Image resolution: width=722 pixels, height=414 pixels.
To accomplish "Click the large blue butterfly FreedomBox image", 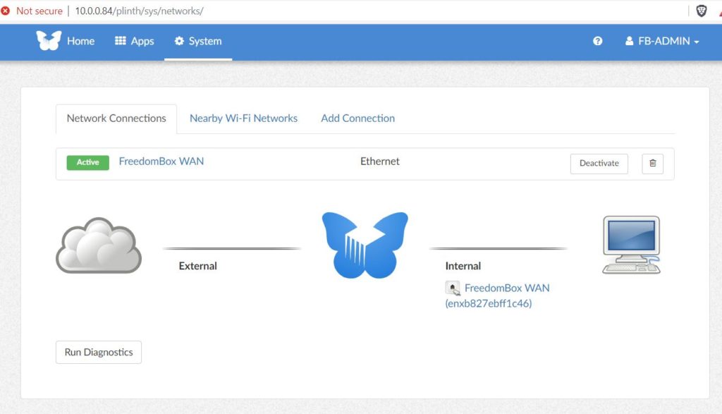I will click(x=365, y=245).
